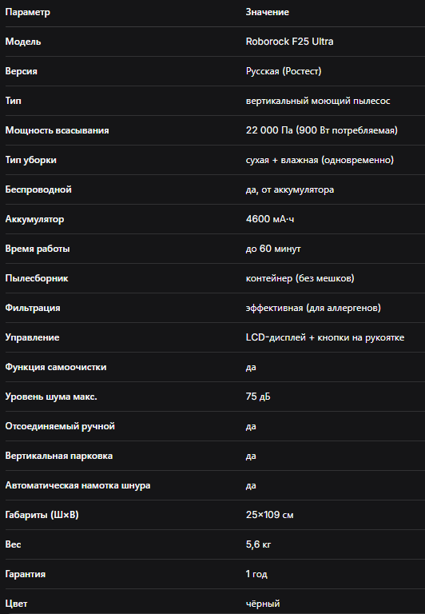Click 'Автоматическая намотка шнура' row label

pos(77,485)
